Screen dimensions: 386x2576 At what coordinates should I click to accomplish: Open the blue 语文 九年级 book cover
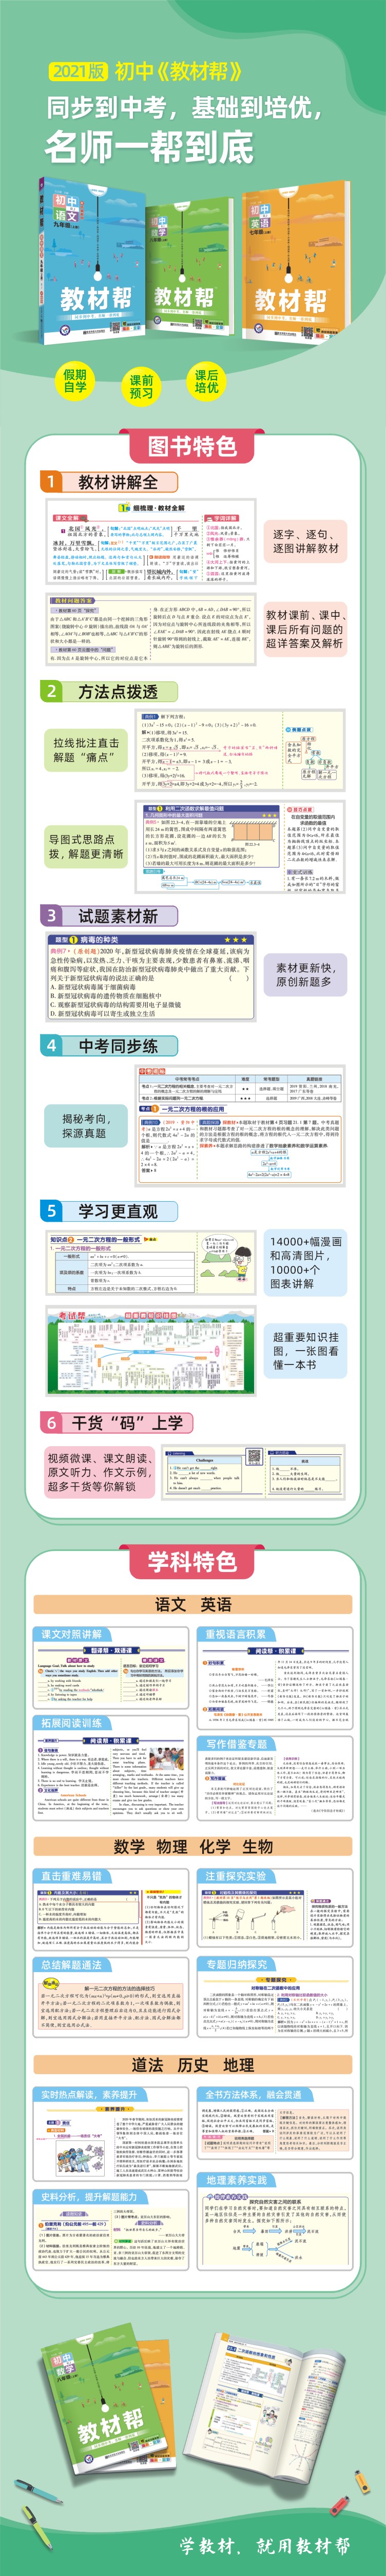click(x=93, y=261)
